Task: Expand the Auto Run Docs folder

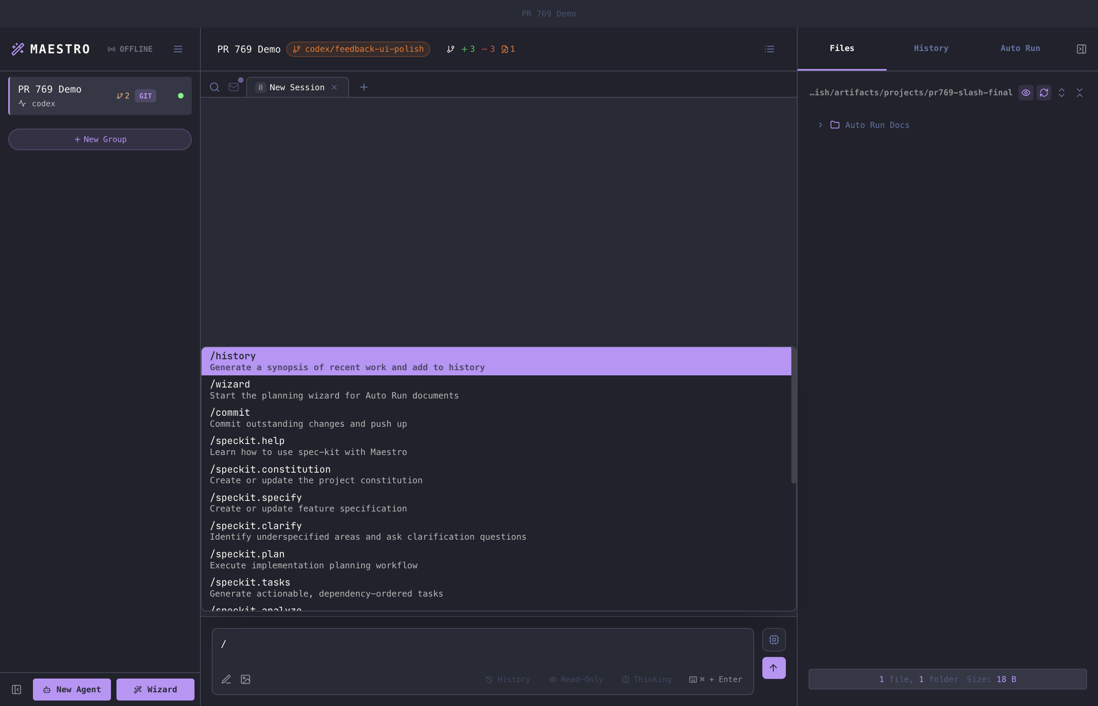Action: [820, 125]
